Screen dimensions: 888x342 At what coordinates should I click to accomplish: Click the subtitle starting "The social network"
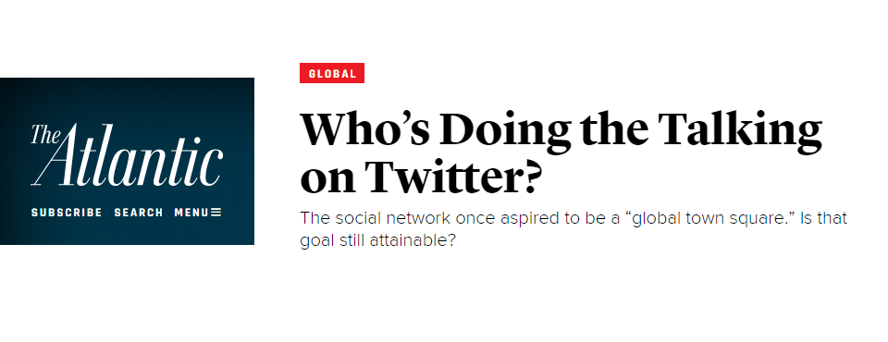[x=573, y=218]
